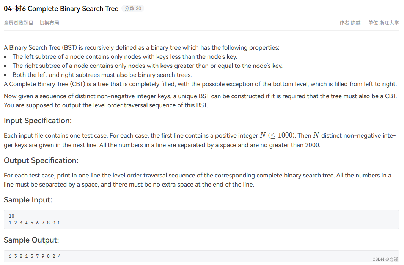Select the sample input code block
The width and height of the screenshot is (404, 265).
pyautogui.click(x=201, y=219)
